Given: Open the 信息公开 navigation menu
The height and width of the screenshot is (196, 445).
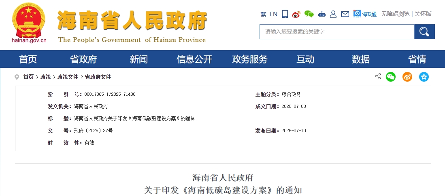Looking at the screenshot, I should 194,59.
